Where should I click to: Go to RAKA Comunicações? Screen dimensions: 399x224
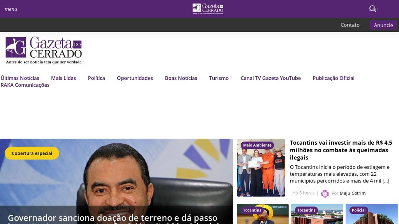[x=25, y=85]
